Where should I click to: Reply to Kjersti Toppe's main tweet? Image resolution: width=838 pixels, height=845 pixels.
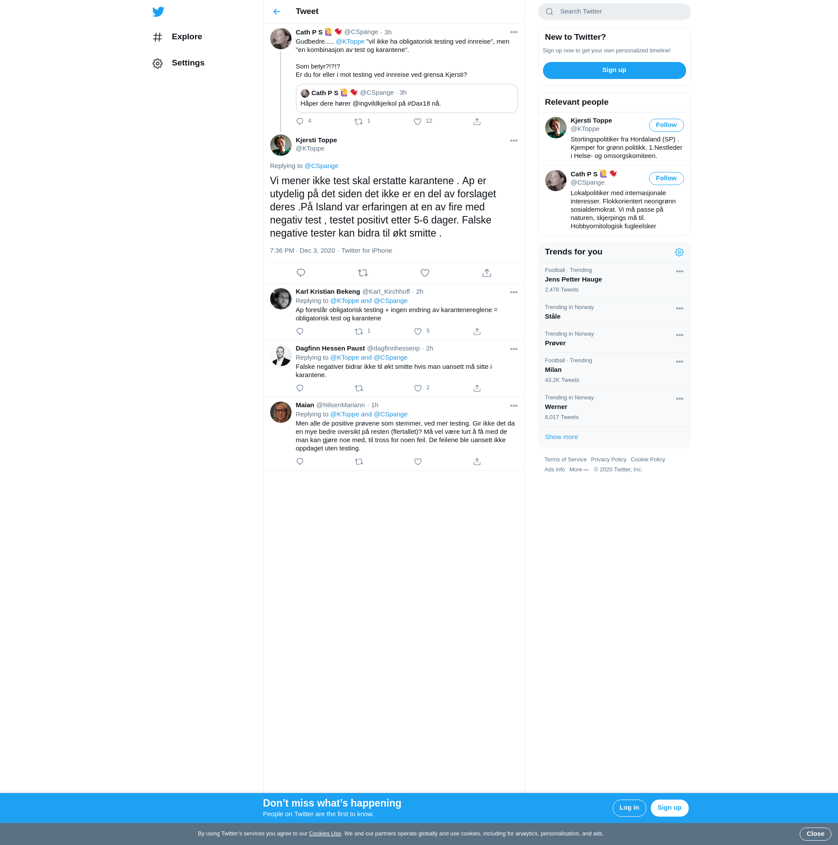pyautogui.click(x=301, y=273)
